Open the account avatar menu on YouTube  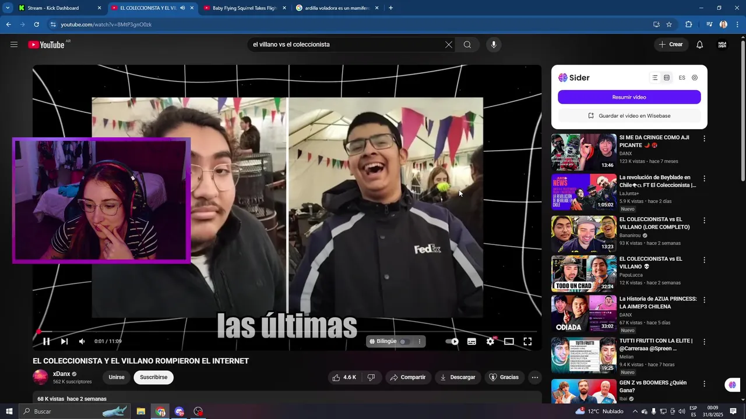722,45
